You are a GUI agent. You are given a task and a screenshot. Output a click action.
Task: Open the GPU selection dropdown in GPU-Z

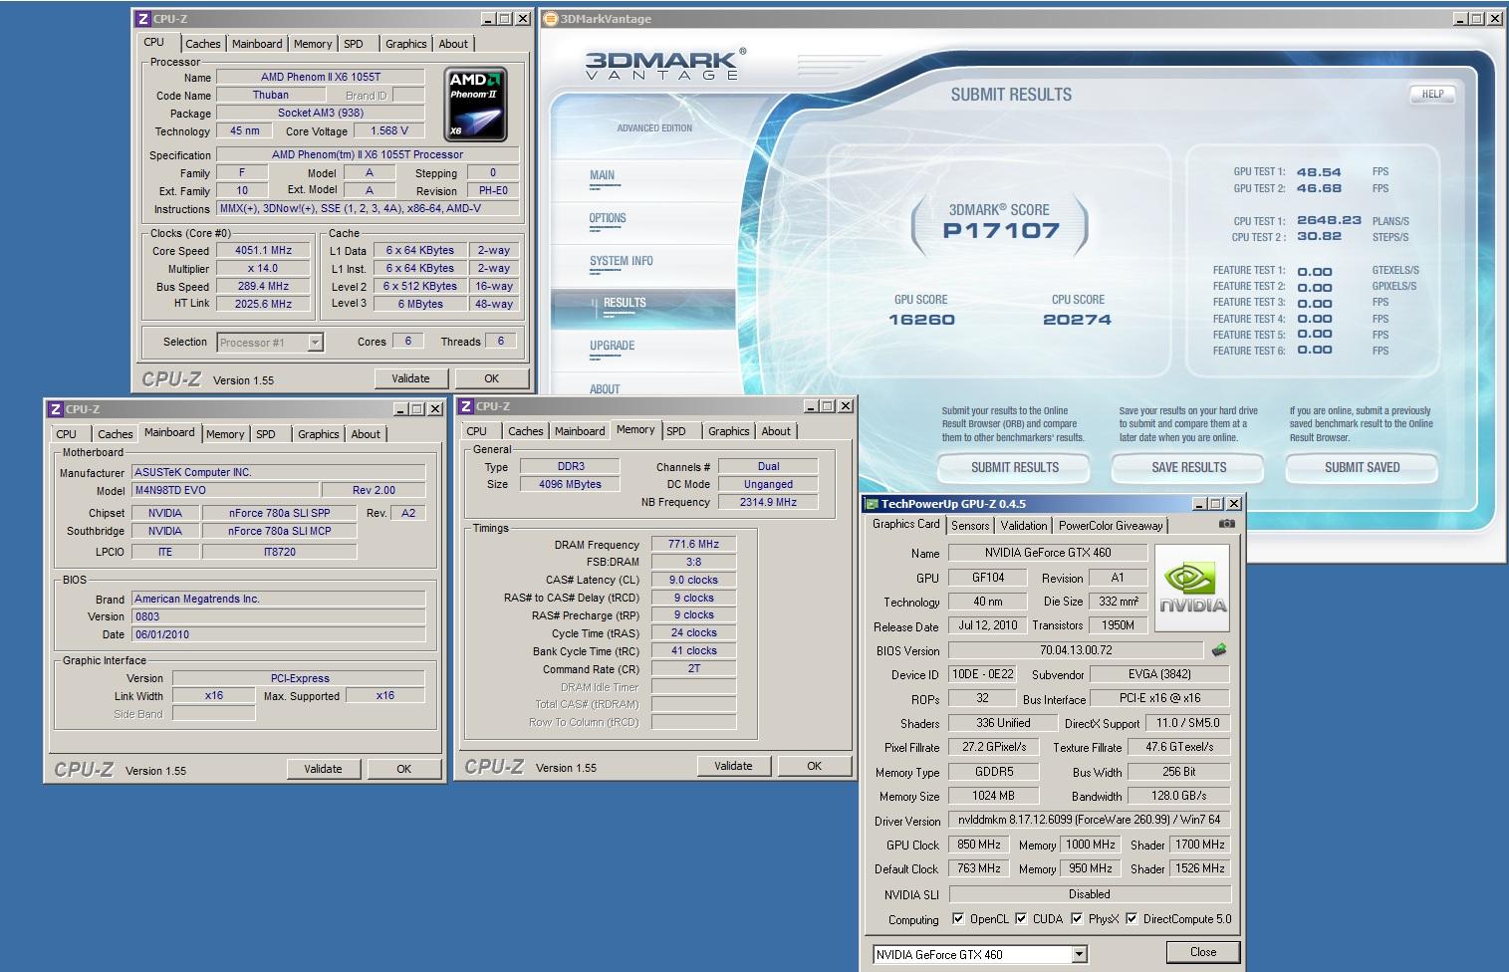click(x=1079, y=955)
